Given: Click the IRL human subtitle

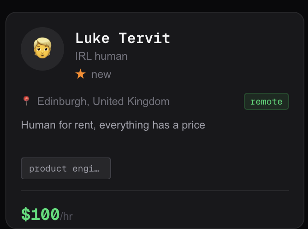Looking at the screenshot, I should click(x=101, y=56).
